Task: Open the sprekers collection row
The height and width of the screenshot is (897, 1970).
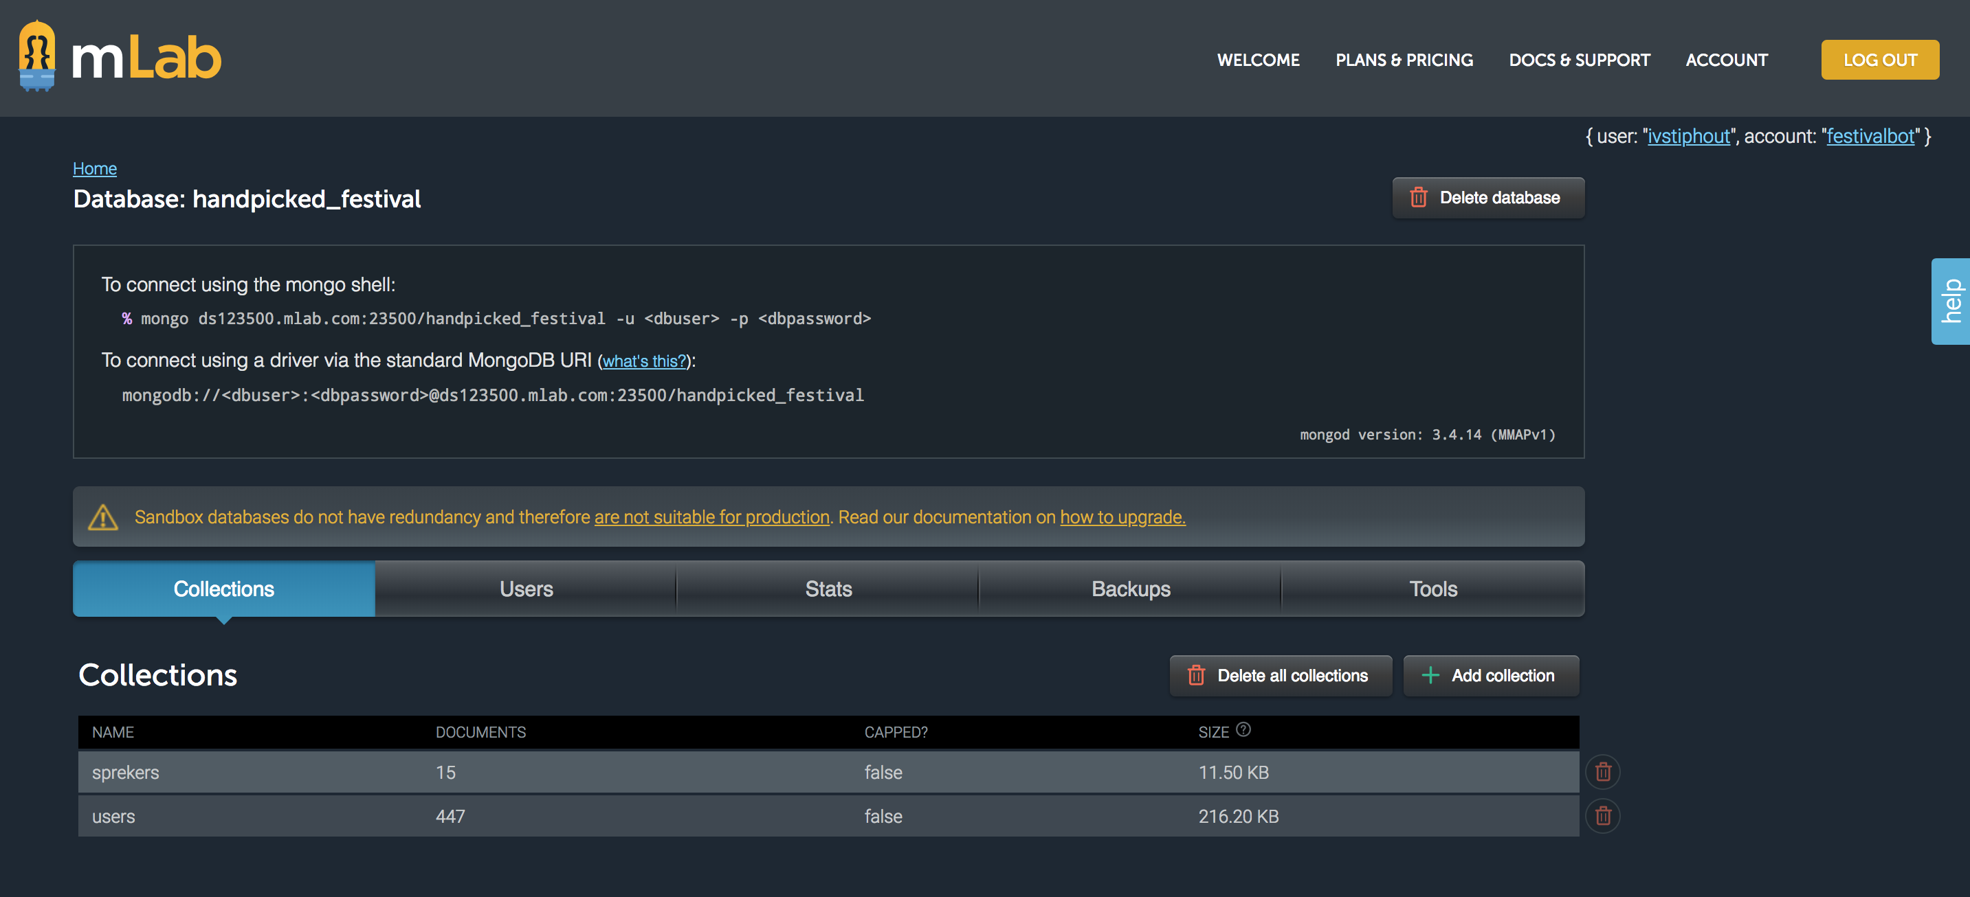Action: tap(126, 773)
